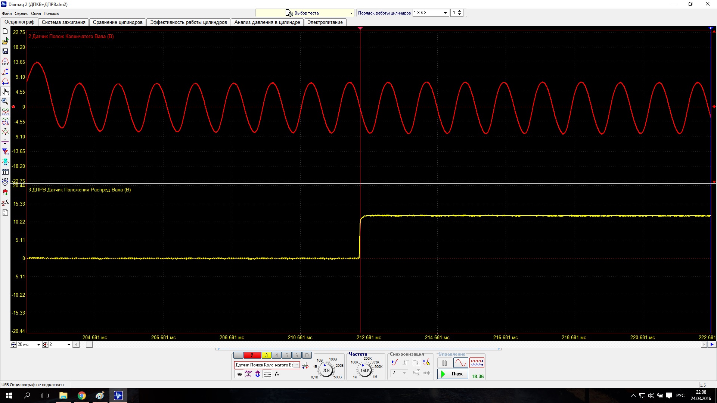Click the cyan horizontal measurement icon
This screenshot has width=717, height=403.
click(x=5, y=162)
